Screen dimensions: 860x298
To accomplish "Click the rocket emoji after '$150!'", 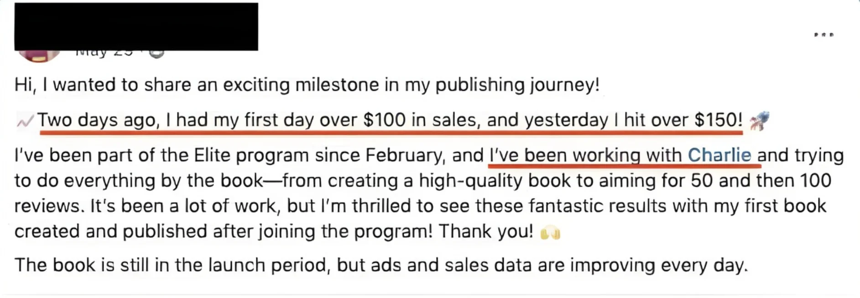I will (x=759, y=120).
